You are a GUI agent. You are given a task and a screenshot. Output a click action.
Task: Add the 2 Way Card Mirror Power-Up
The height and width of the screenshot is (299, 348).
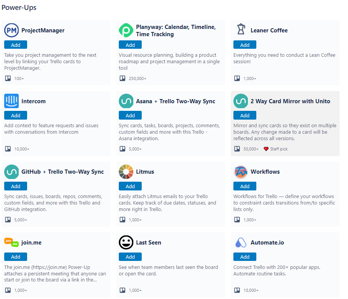coord(245,115)
